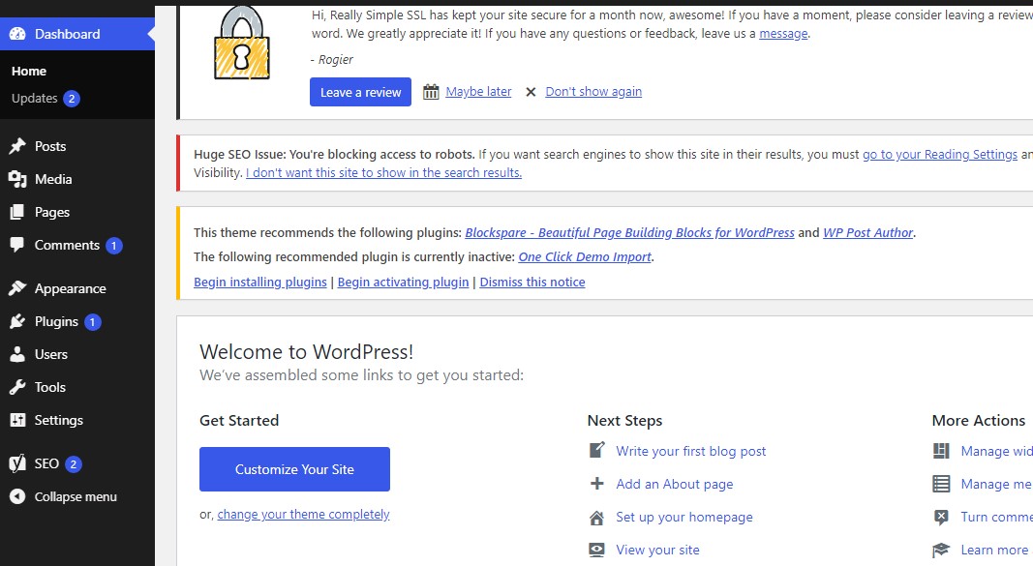
Task: Follow the change your theme completely link
Action: [x=303, y=514]
